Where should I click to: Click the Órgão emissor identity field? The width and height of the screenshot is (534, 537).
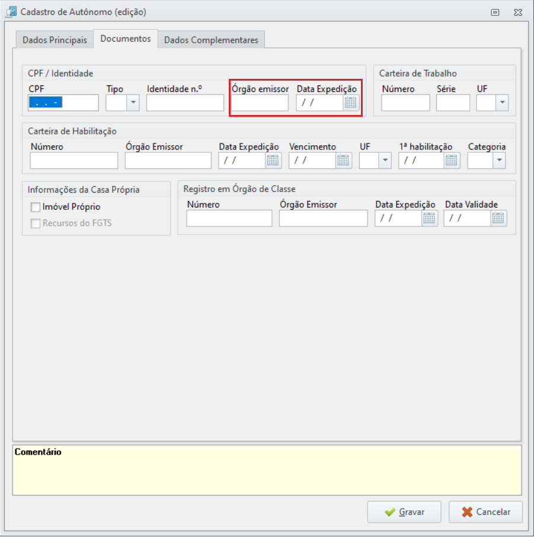(x=260, y=103)
